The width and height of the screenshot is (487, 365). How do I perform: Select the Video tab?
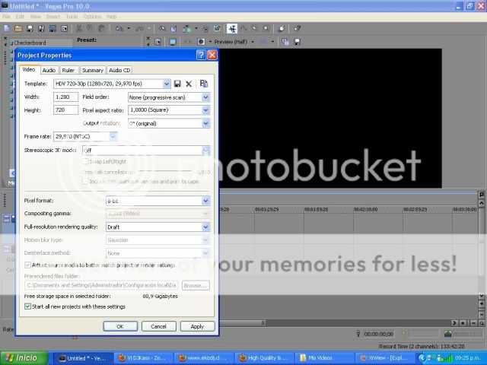29,69
